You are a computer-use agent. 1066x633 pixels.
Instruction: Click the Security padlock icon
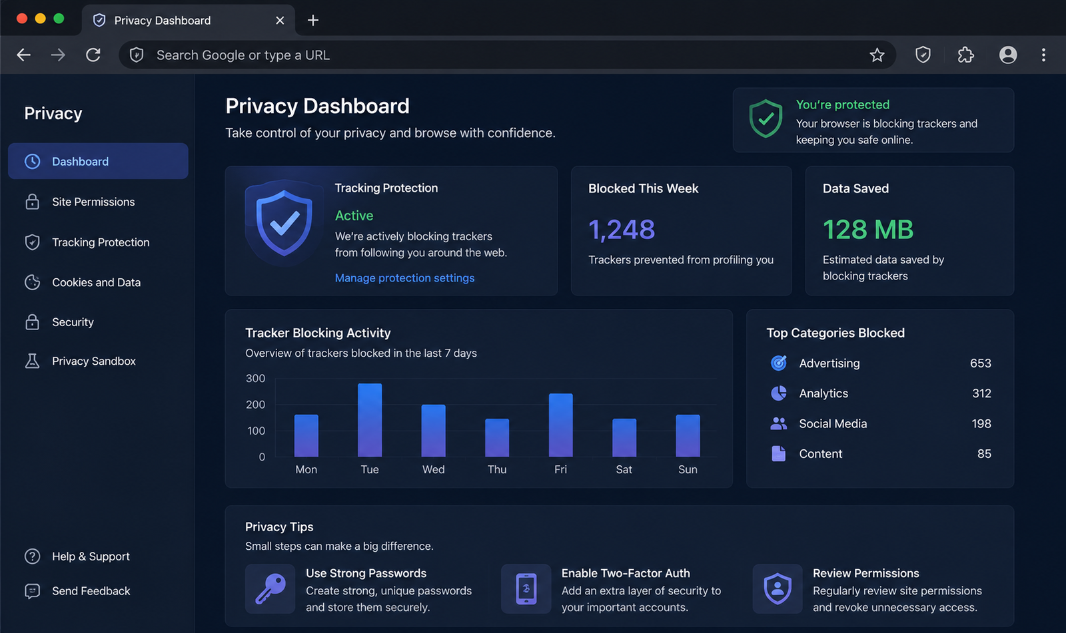(32, 322)
